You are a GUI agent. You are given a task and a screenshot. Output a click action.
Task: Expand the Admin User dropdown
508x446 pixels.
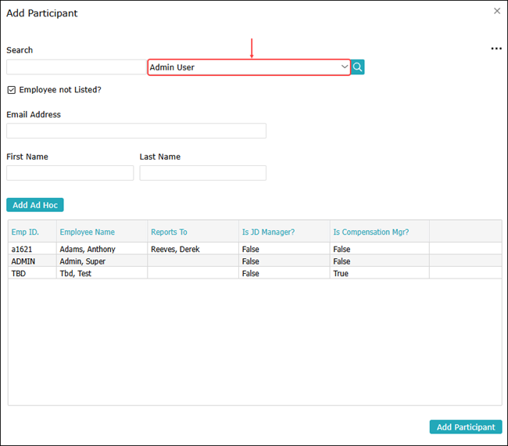click(x=345, y=67)
